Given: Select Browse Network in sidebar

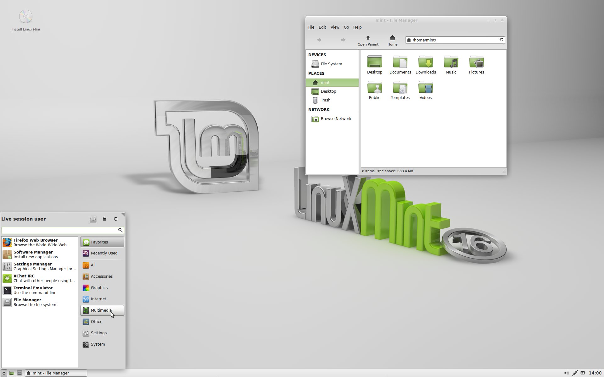Looking at the screenshot, I should (x=332, y=119).
